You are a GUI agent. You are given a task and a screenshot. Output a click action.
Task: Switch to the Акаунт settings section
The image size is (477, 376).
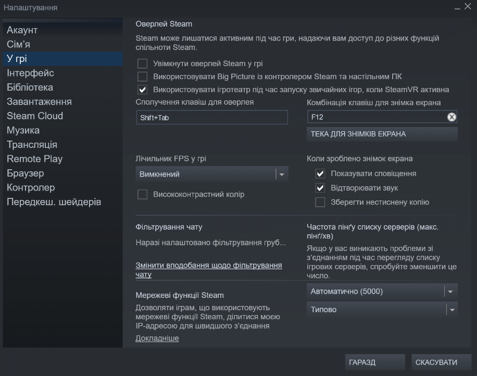pos(22,30)
